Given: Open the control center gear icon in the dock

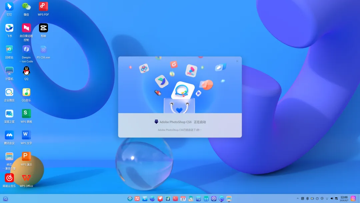Looking at the screenshot, I should [214, 199].
